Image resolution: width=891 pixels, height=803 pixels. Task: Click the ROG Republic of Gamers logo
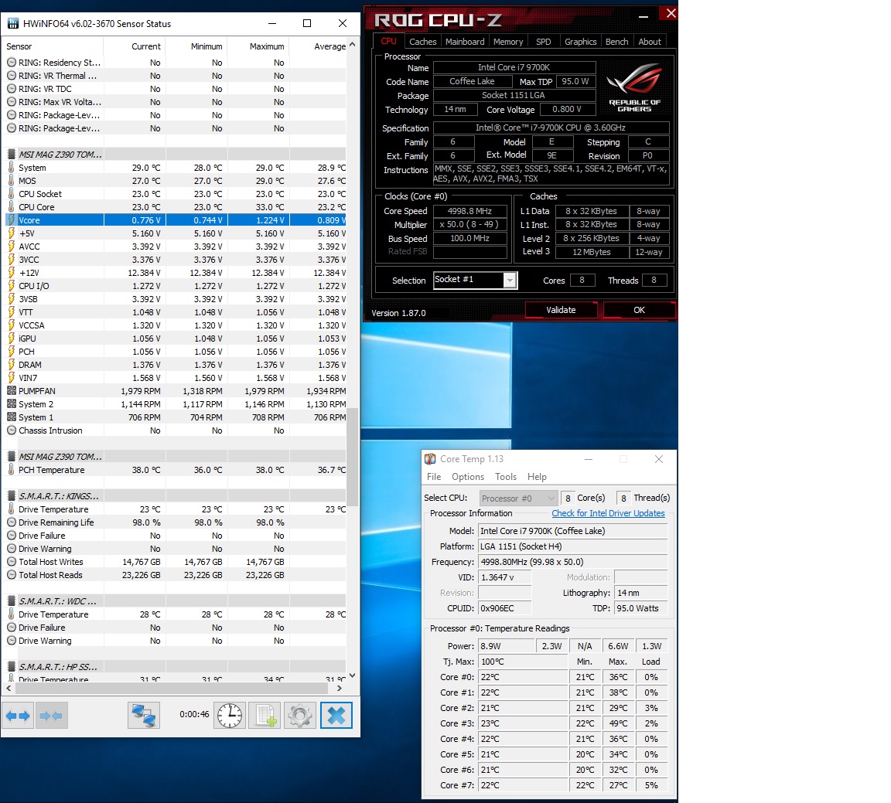click(x=635, y=87)
